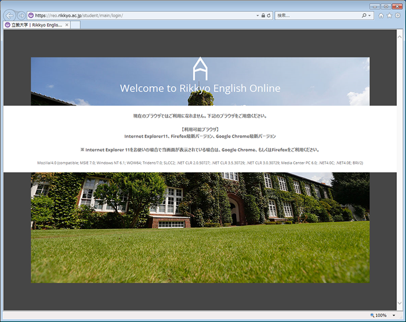Image resolution: width=406 pixels, height=322 pixels.
Task: Click the magnifier search icon
Action: (364, 16)
